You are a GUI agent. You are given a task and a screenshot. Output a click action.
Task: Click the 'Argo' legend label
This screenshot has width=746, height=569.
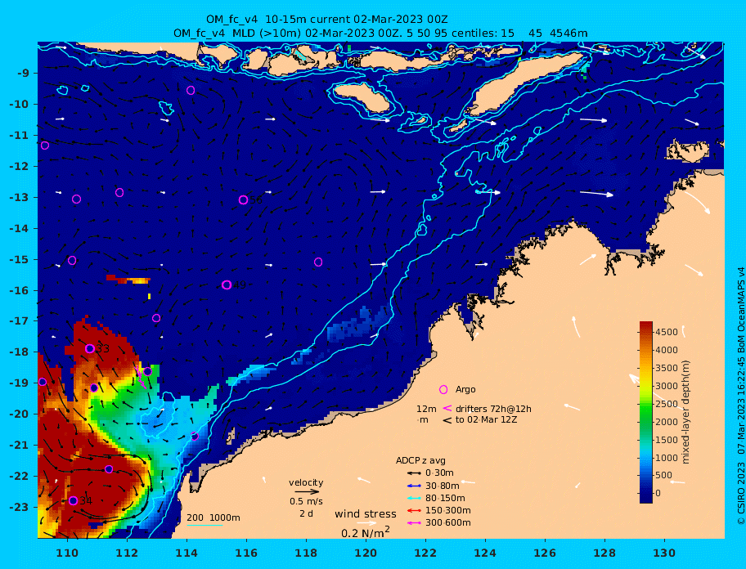click(465, 389)
